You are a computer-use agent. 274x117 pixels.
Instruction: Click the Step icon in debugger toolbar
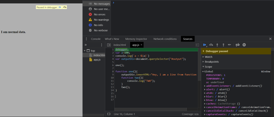click(x=229, y=45)
